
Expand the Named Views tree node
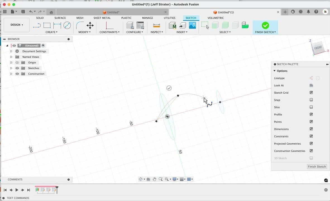tap(11, 57)
